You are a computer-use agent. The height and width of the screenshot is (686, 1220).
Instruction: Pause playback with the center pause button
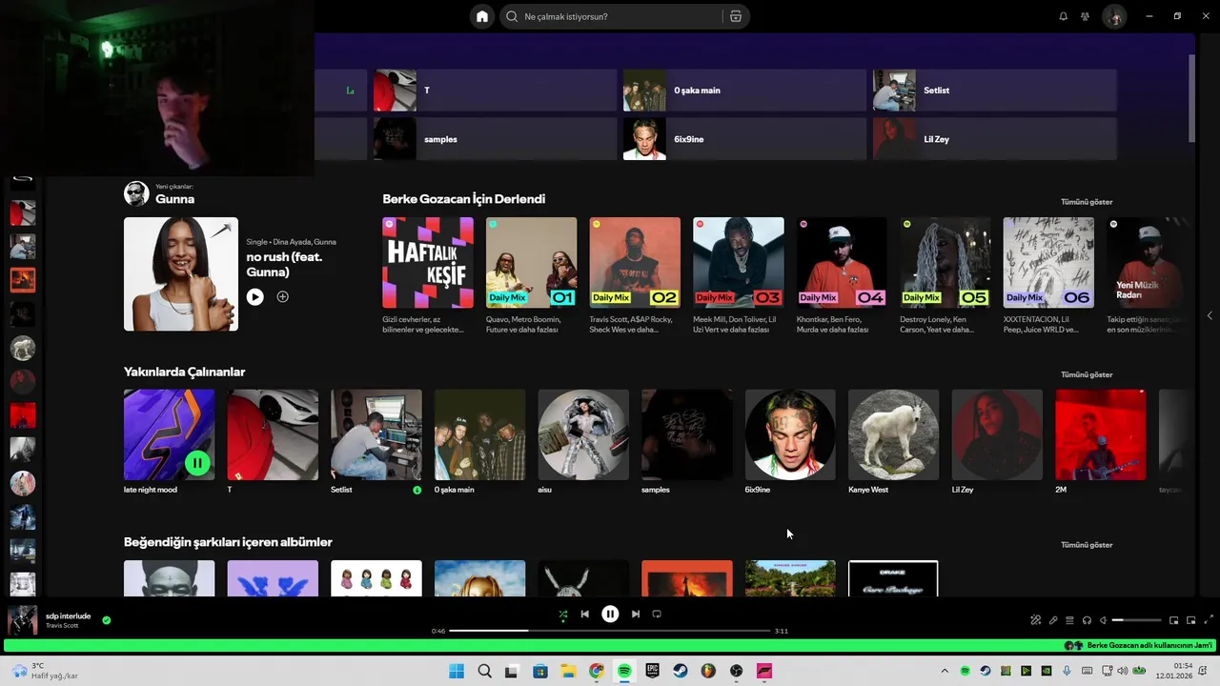pos(610,615)
